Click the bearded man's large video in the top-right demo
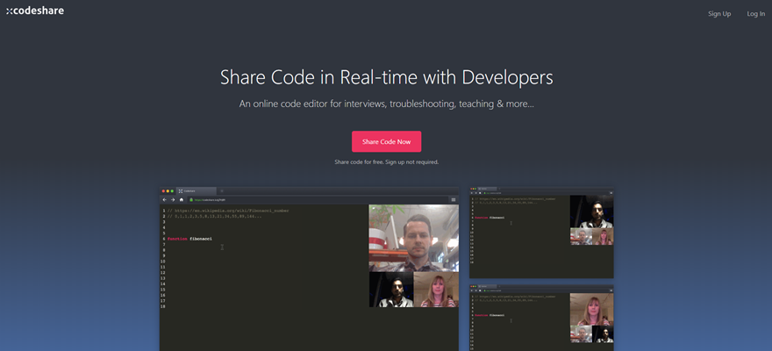The image size is (772, 351). (591, 211)
